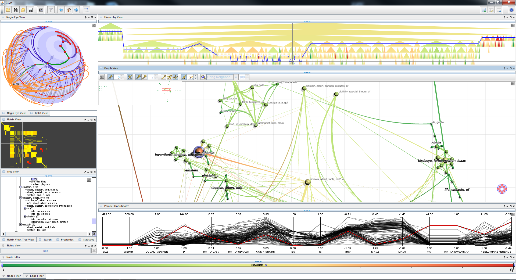The image size is (516, 280).
Task: Toggle the Matrix View panel checkbox
Action: coord(4,120)
